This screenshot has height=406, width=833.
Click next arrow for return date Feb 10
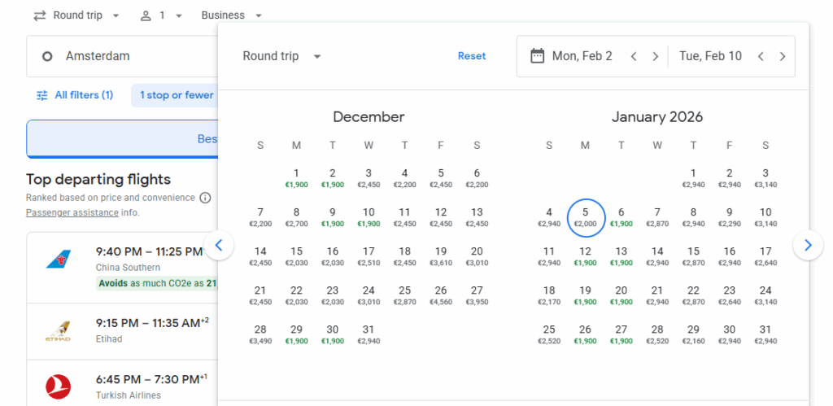(783, 56)
